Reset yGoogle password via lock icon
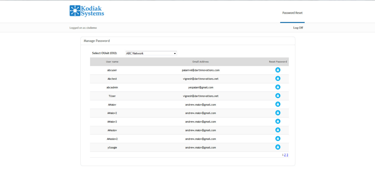Viewport: 375px width, 187px height. coord(277,147)
